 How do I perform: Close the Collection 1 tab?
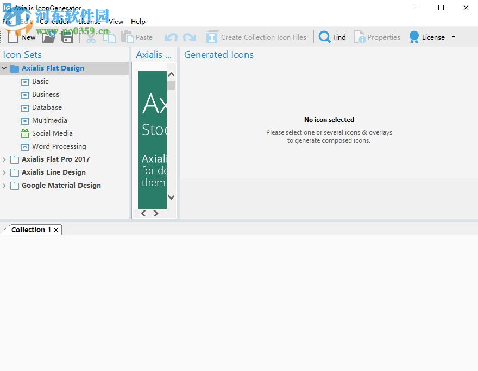[x=56, y=229]
